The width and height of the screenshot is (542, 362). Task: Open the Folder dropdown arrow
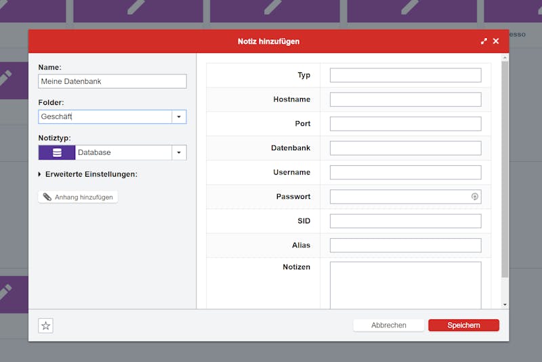tap(179, 116)
